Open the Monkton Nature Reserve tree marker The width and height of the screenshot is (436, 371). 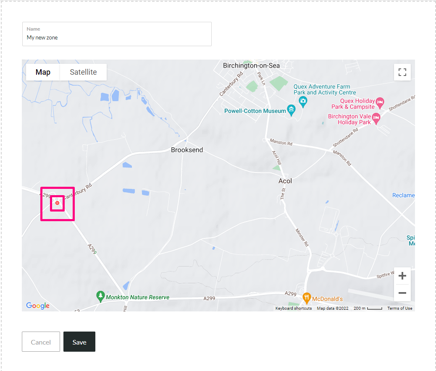pyautogui.click(x=100, y=297)
